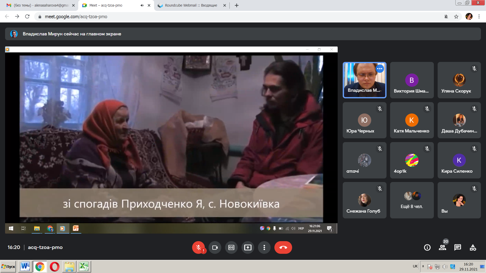Bookmark this page with the star icon
The width and height of the screenshot is (486, 273).
point(456,17)
